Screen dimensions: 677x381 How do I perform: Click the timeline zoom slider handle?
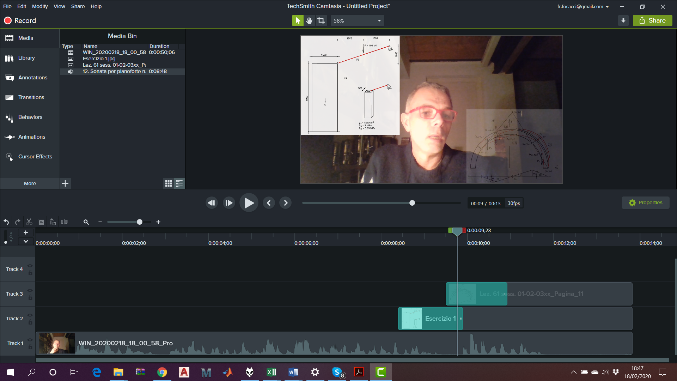pyautogui.click(x=140, y=222)
